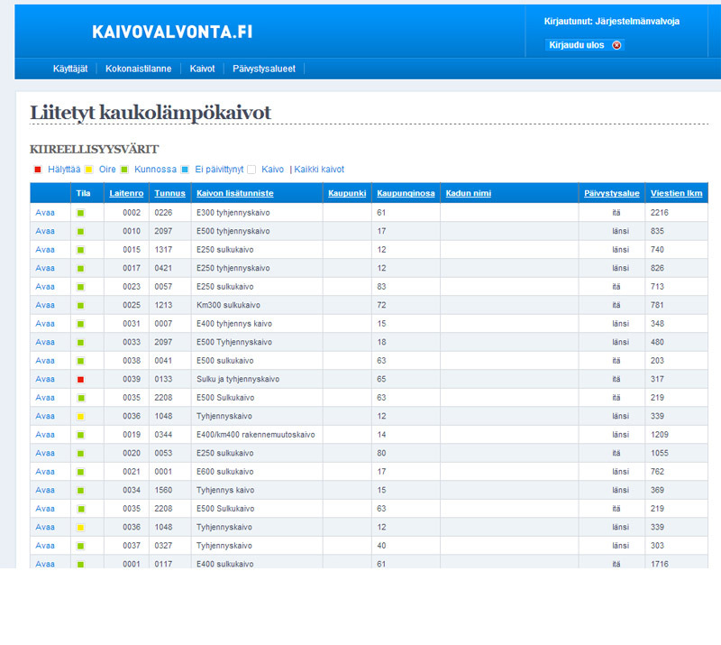This screenshot has height=645, width=721.
Task: Select the blue Ei päivittynyt legend square
Action: 185,170
